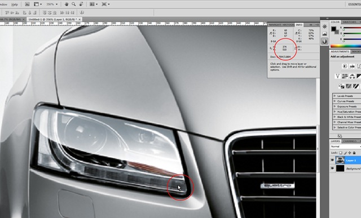Select the Untitled-1 document tab
This screenshot has width=361, height=218.
click(x=52, y=20)
